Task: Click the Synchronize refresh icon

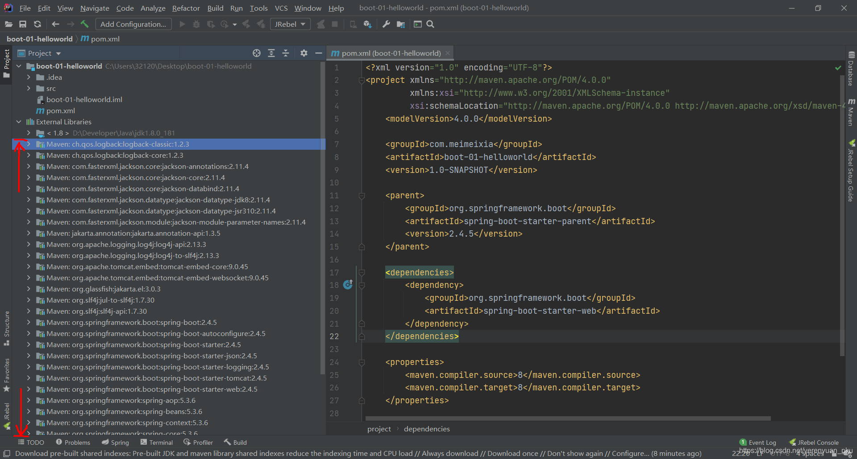Action: [37, 24]
